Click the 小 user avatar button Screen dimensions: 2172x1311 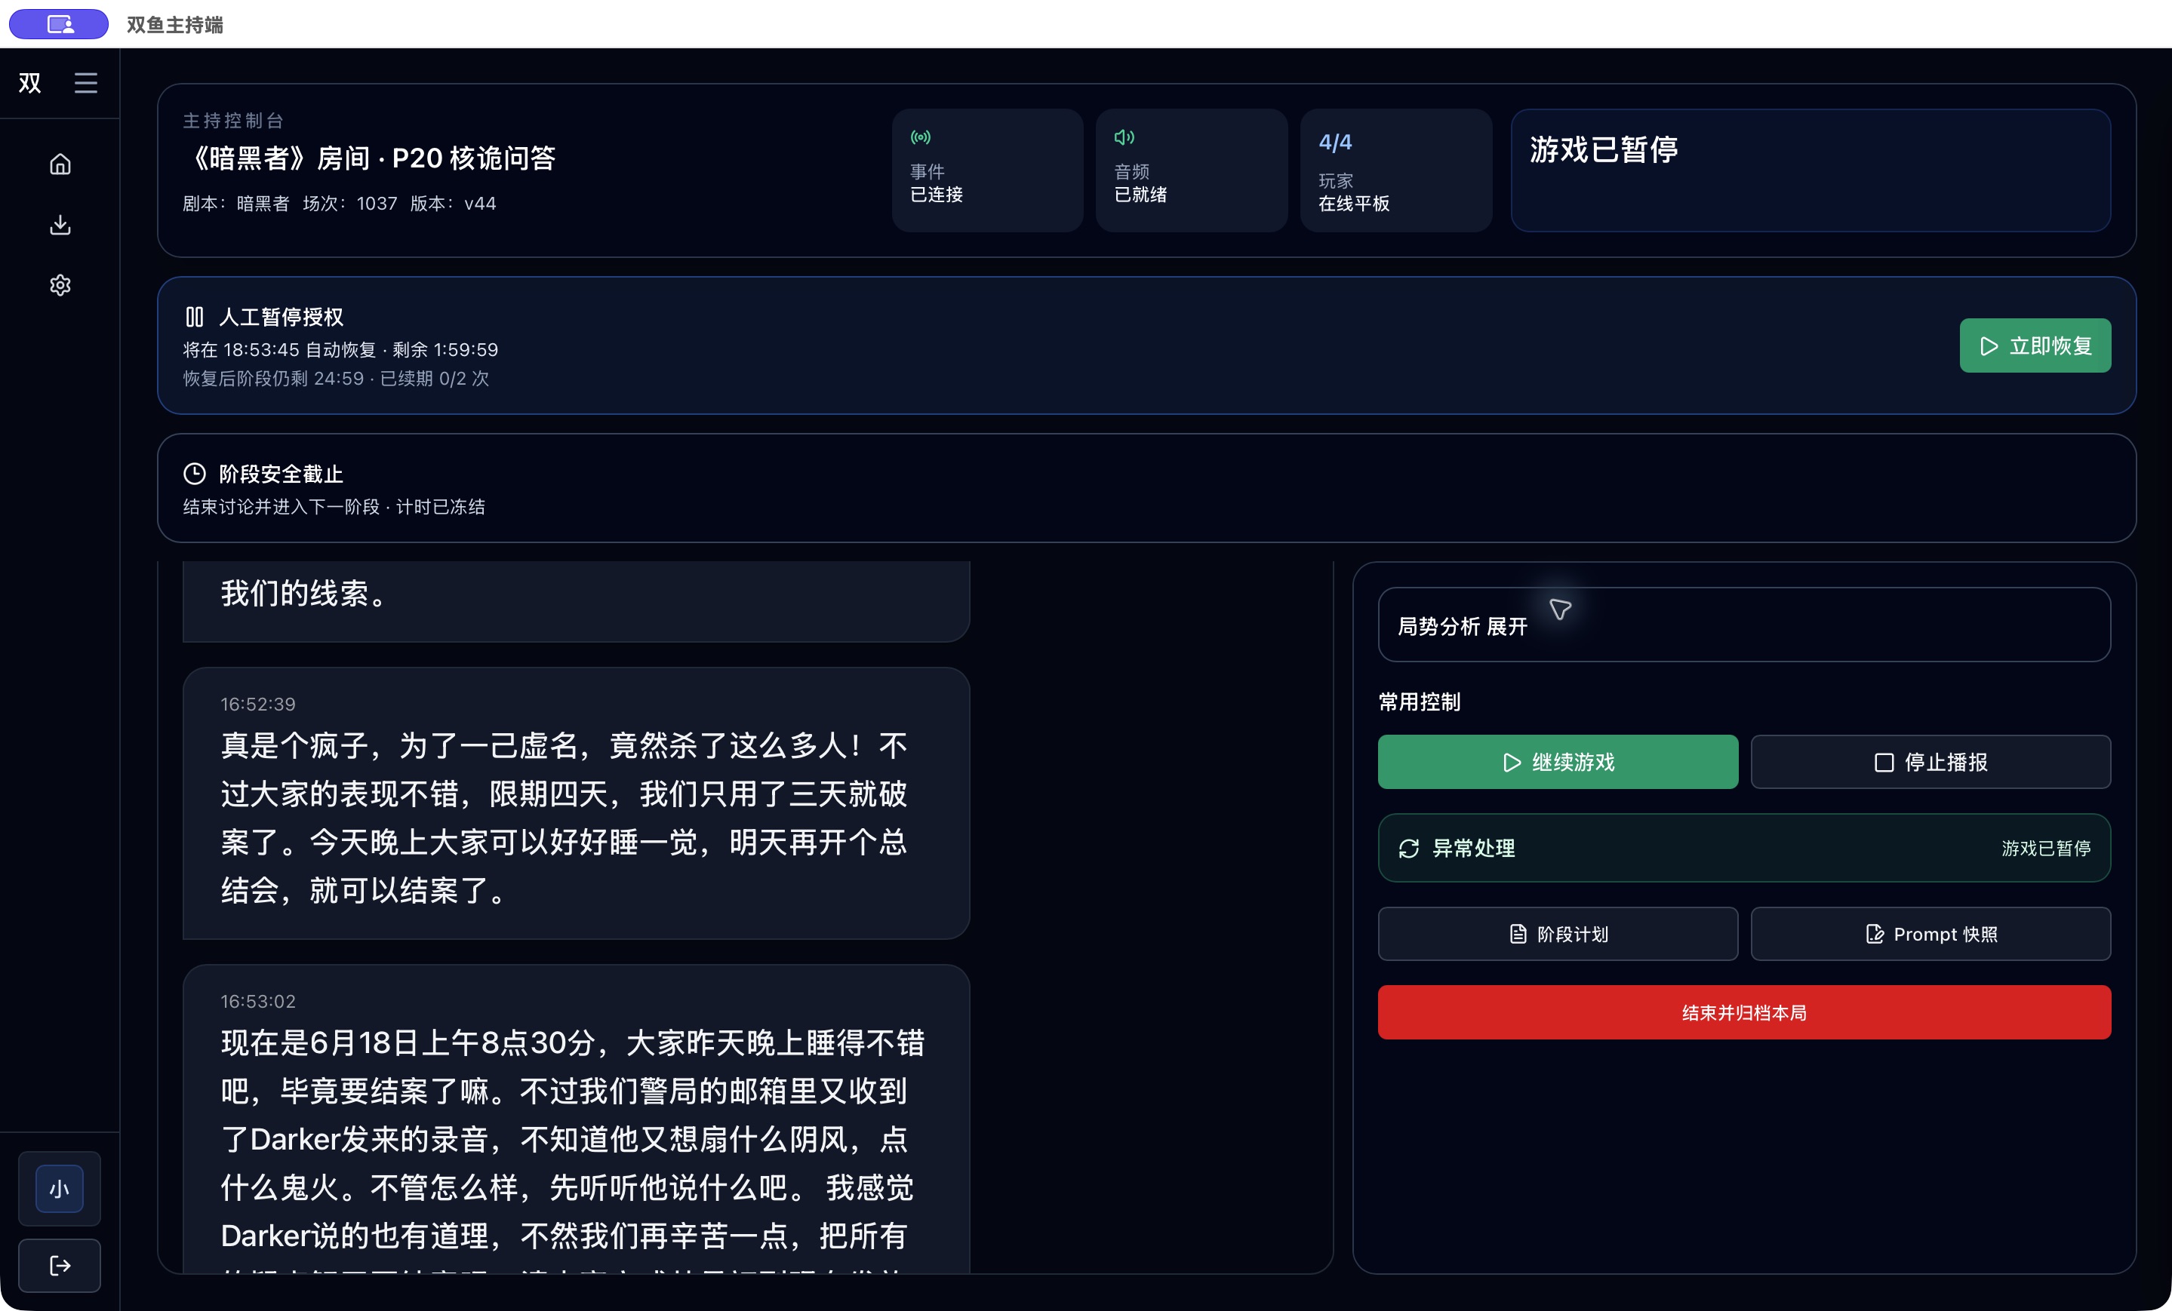pyautogui.click(x=59, y=1189)
